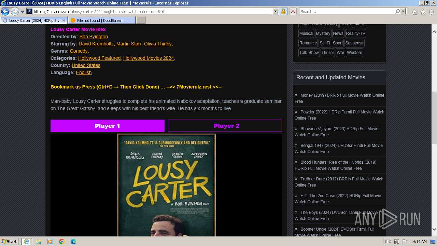Select the Talk-Show genre tag
Viewport: 437px width, 246px height.
[x=309, y=53]
